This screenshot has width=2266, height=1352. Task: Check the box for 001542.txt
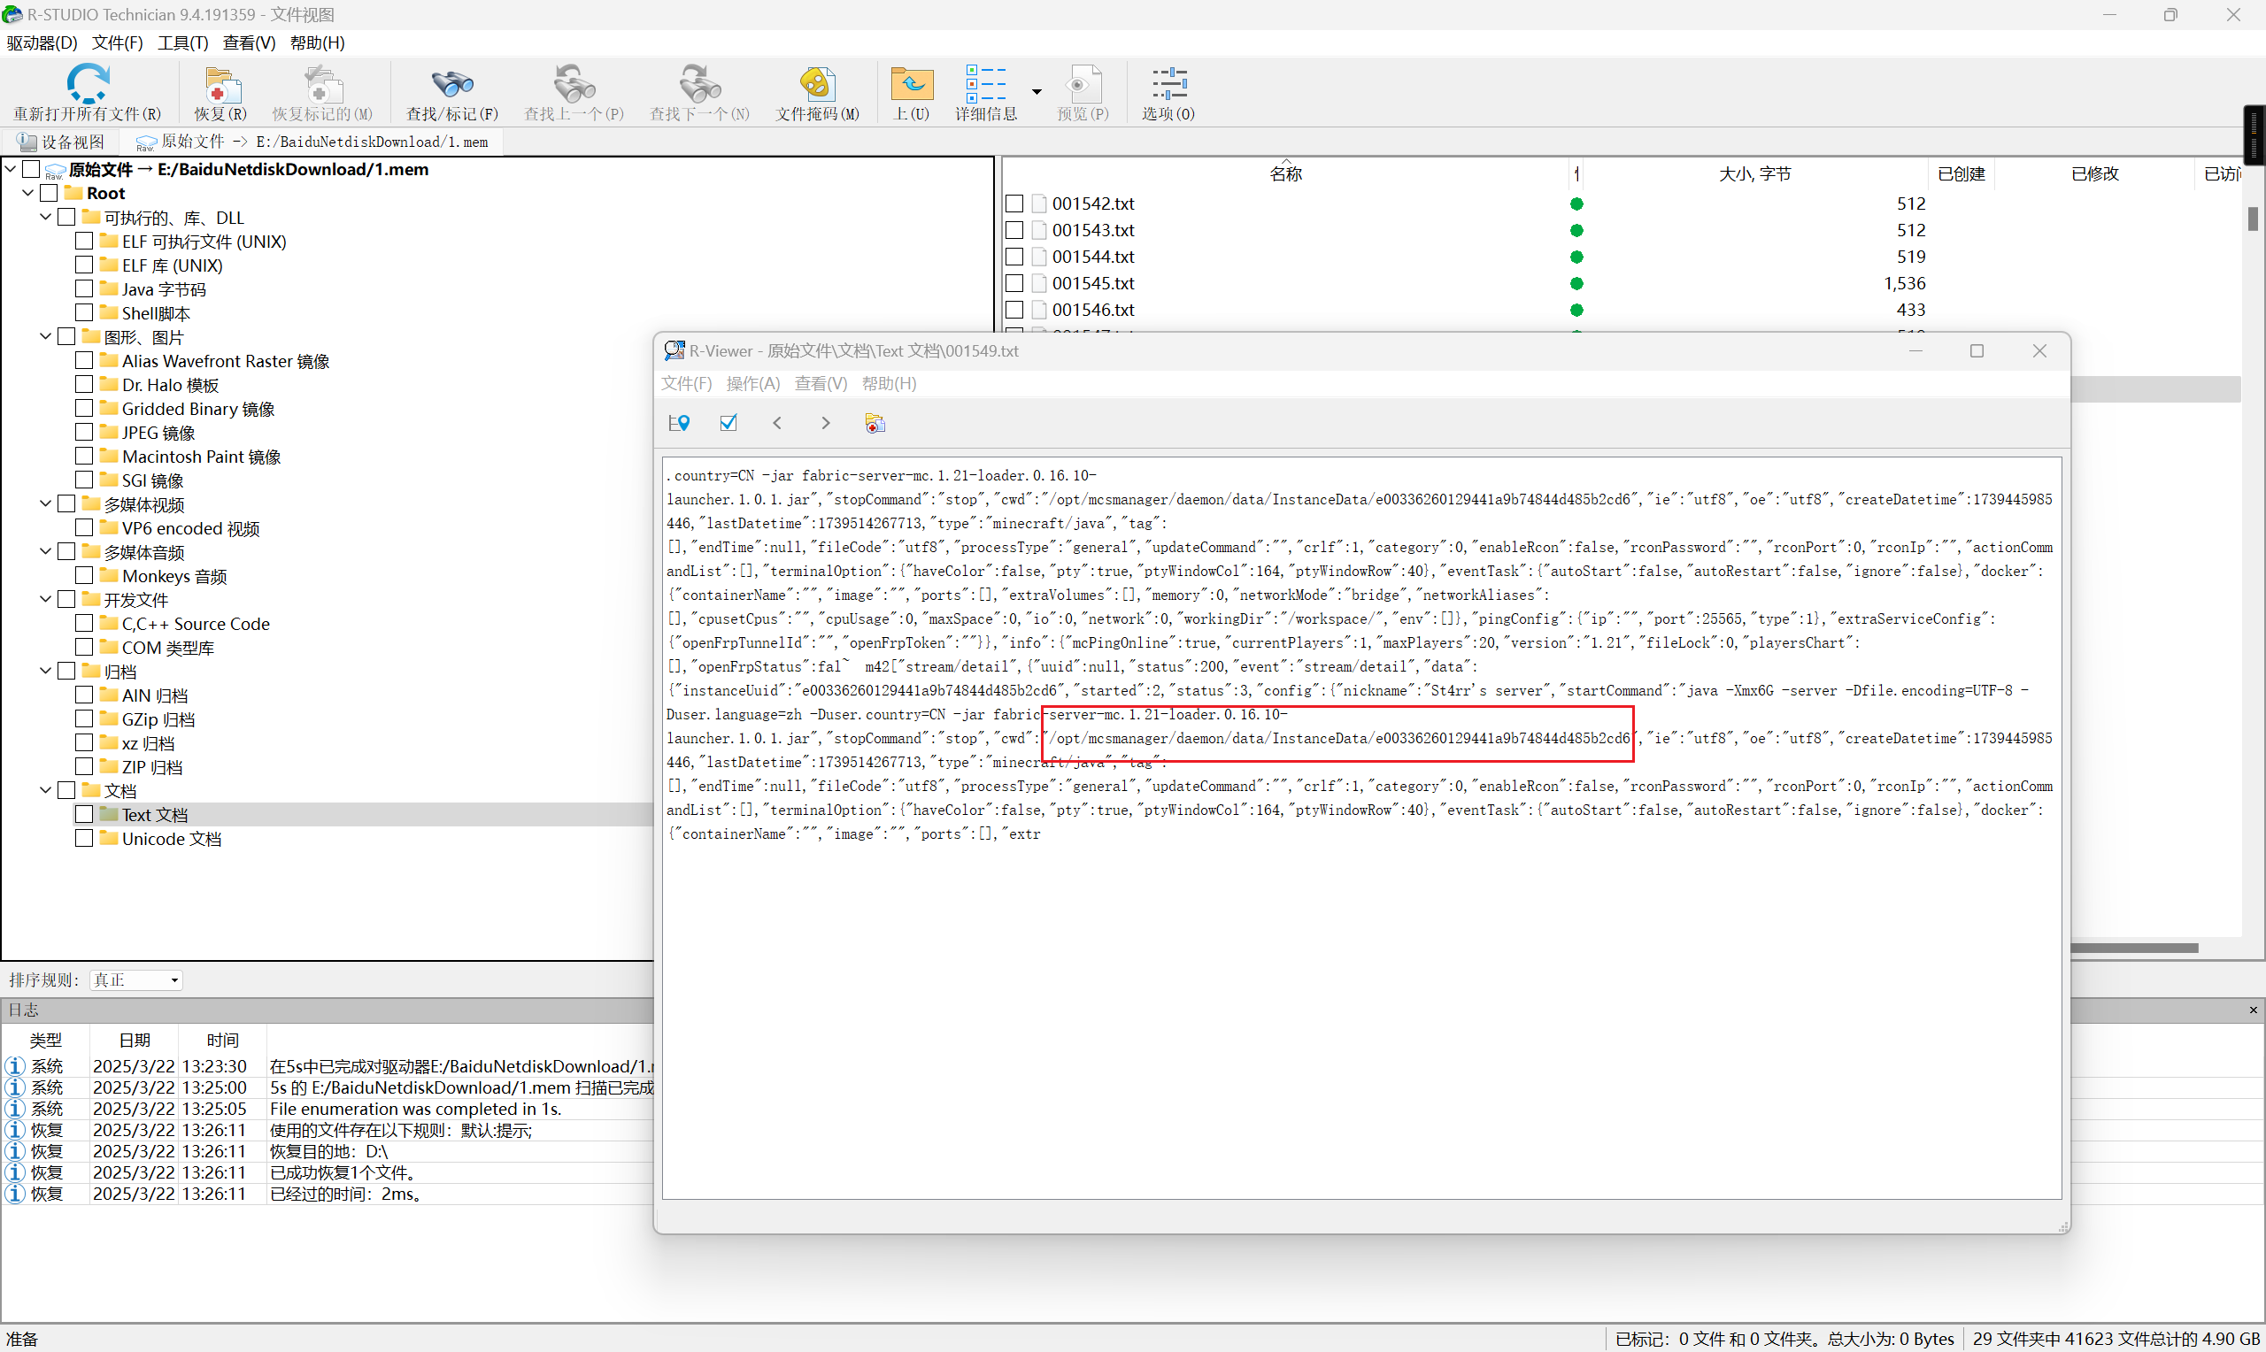(1014, 204)
